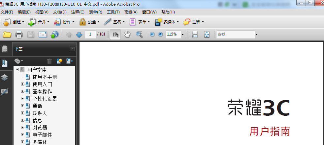
Task: Open the 签名 (Sign) dropdown
Action: [114, 22]
